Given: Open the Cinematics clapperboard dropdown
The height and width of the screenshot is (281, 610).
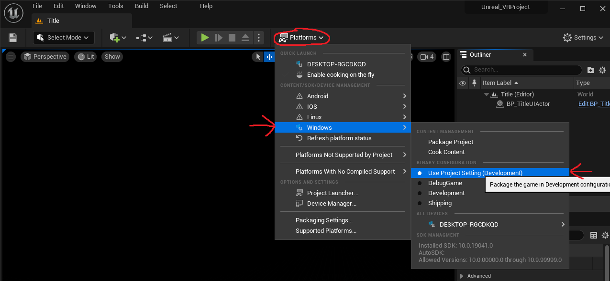Looking at the screenshot, I should coord(170,38).
